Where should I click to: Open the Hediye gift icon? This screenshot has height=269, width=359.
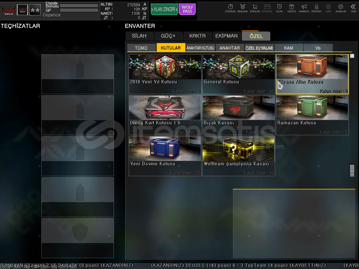[x=292, y=8]
